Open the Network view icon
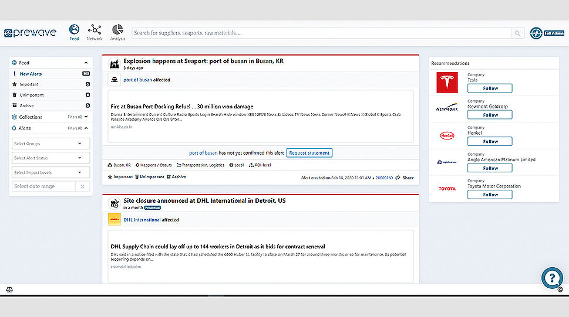The width and height of the screenshot is (569, 317). pos(95,29)
